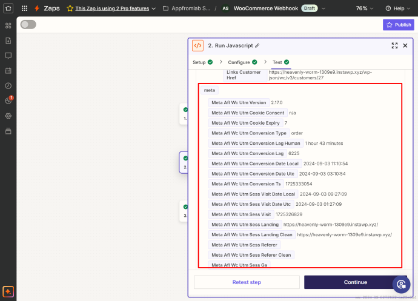Open the AI assistant sparkle icon

coord(8,291)
